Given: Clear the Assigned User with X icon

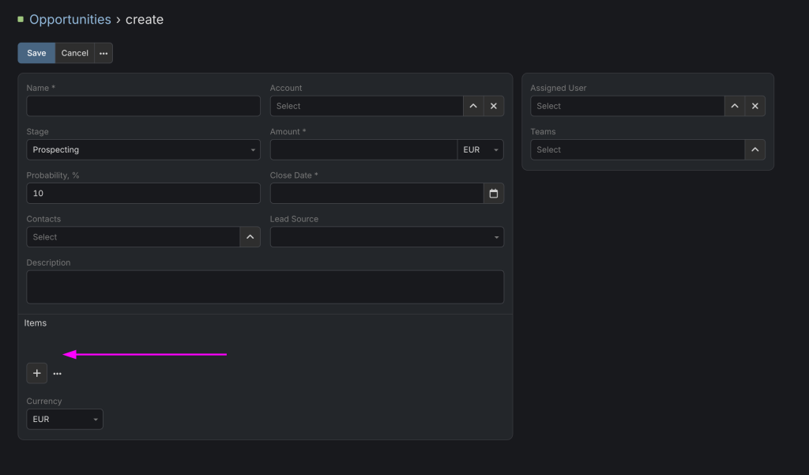Looking at the screenshot, I should click(x=754, y=106).
